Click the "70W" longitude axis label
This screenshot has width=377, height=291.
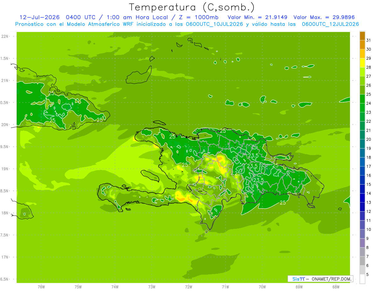pos(262,287)
